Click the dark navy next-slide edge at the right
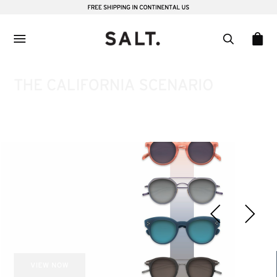The height and width of the screenshot is (277, 277). coord(276,264)
